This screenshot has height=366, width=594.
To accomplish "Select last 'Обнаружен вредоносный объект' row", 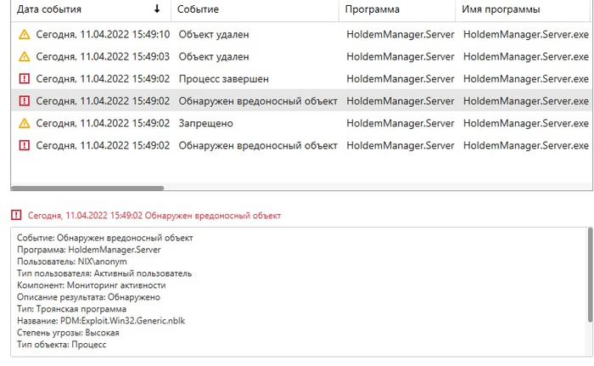I will [258, 145].
